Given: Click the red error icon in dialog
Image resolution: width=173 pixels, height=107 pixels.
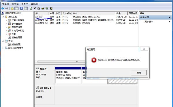Looking at the screenshot, I should pos(94,60).
